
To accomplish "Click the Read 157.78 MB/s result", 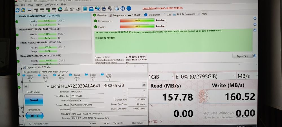I will (x=178, y=97).
